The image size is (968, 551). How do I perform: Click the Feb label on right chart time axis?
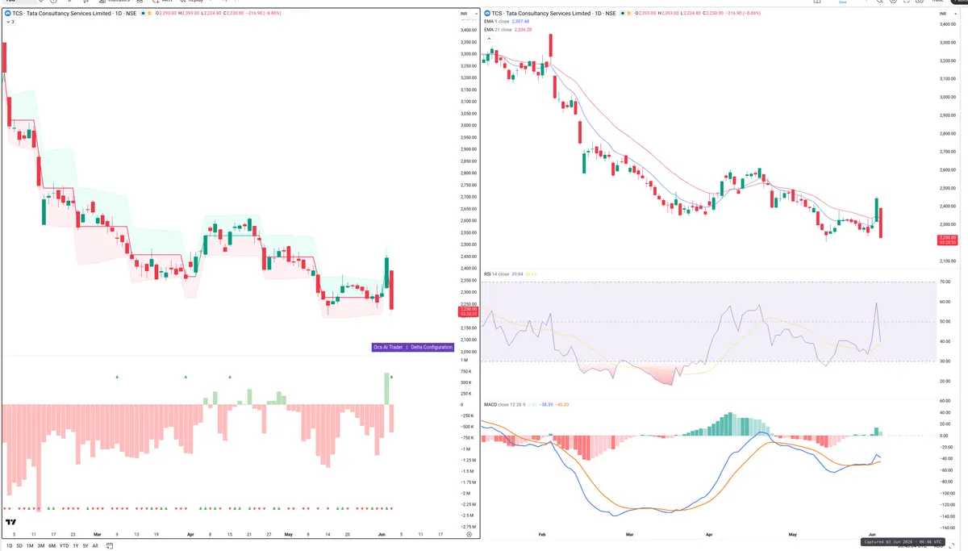542,534
